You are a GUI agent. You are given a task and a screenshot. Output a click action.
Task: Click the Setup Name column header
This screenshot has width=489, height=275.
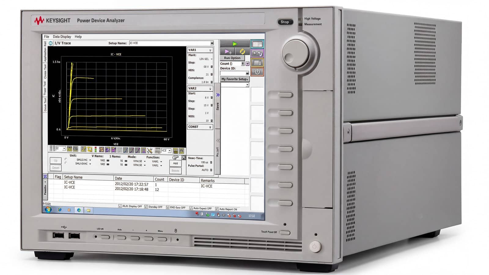click(x=88, y=177)
